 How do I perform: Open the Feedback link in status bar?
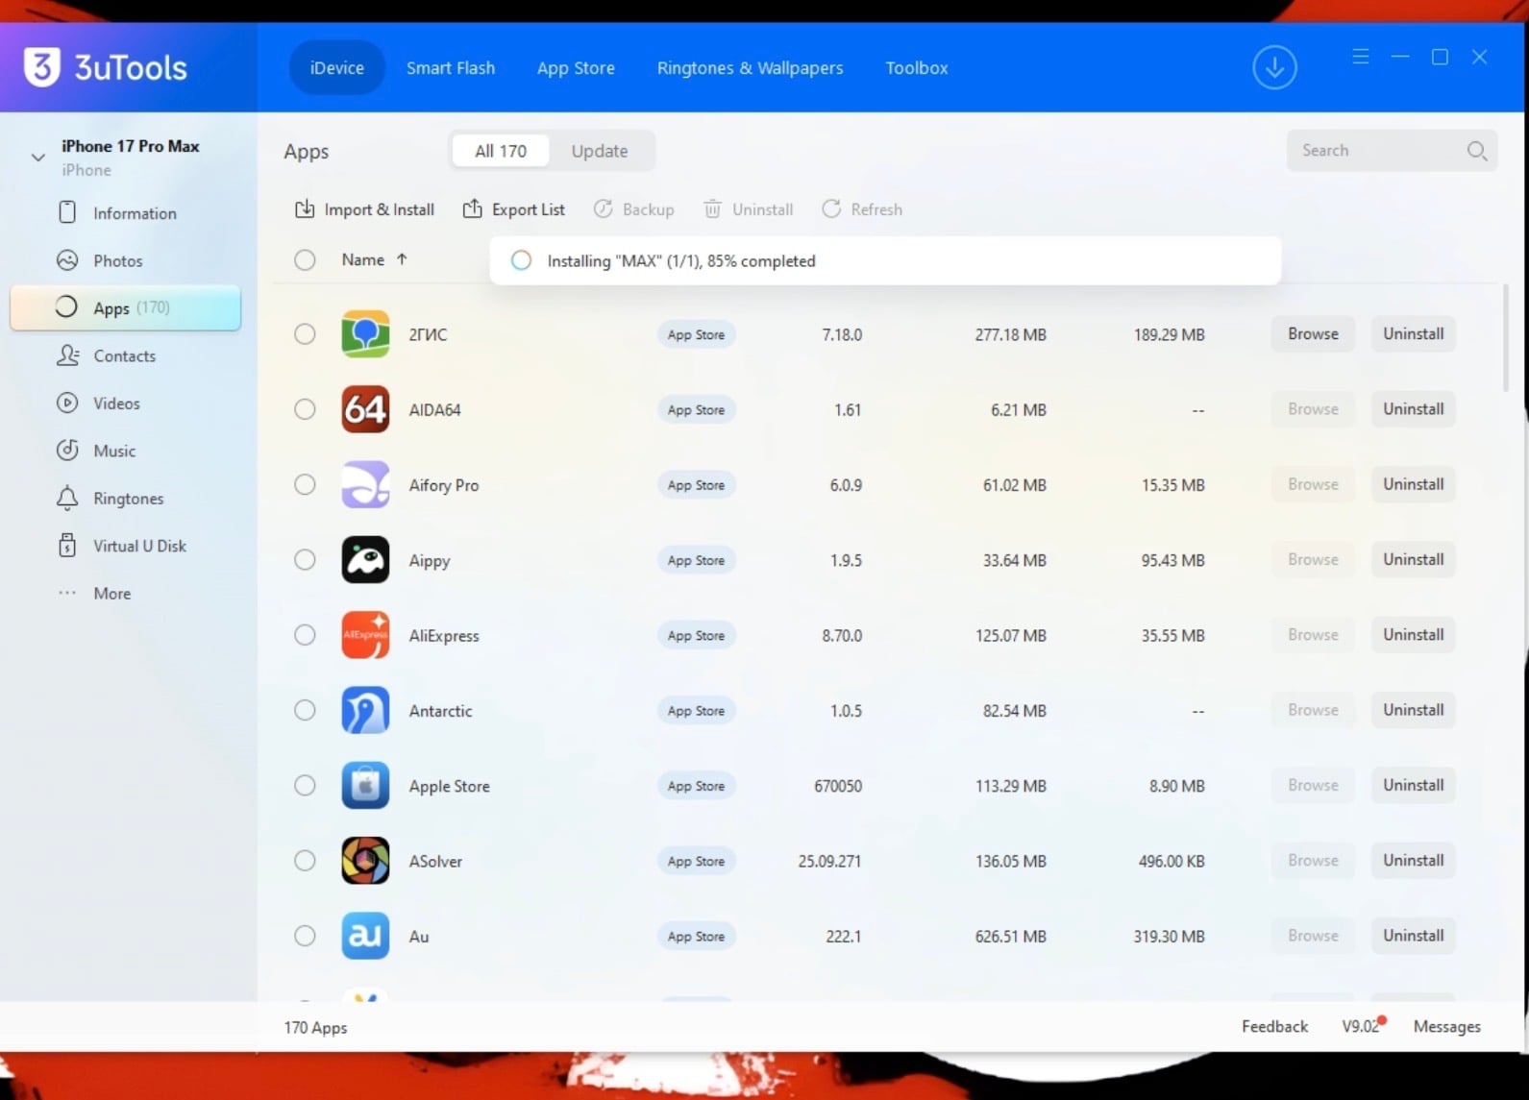point(1274,1027)
